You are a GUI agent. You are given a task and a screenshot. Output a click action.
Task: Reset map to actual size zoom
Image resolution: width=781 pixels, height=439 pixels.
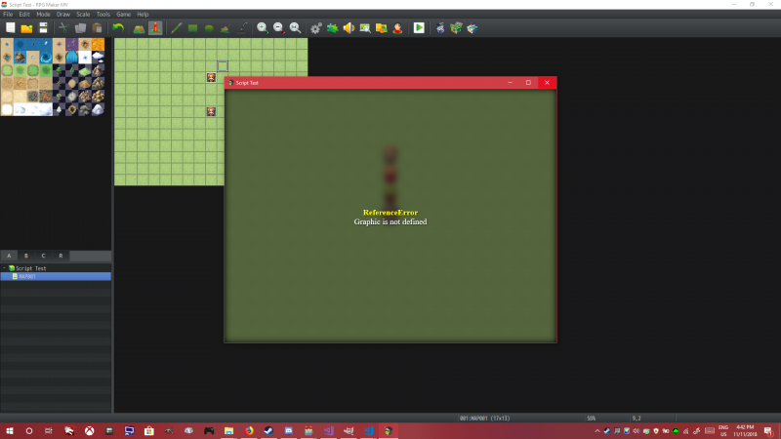(296, 28)
